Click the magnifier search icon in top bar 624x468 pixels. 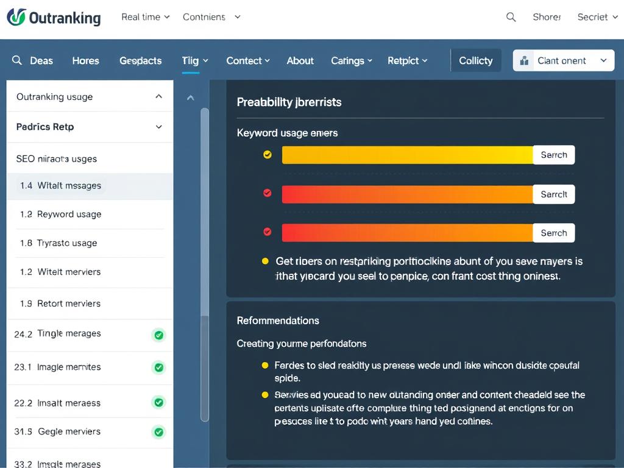tap(511, 17)
